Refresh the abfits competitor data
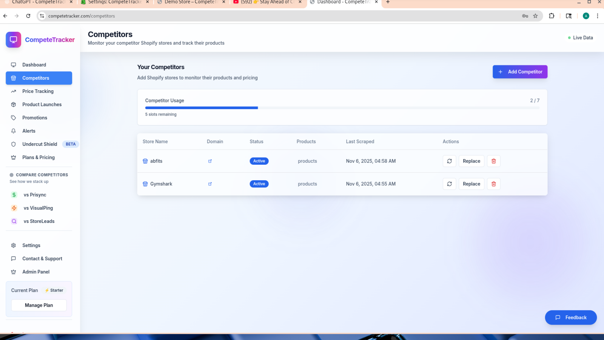 point(449,161)
